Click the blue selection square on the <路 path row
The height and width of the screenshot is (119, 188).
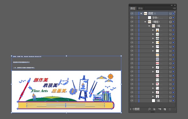173,101
